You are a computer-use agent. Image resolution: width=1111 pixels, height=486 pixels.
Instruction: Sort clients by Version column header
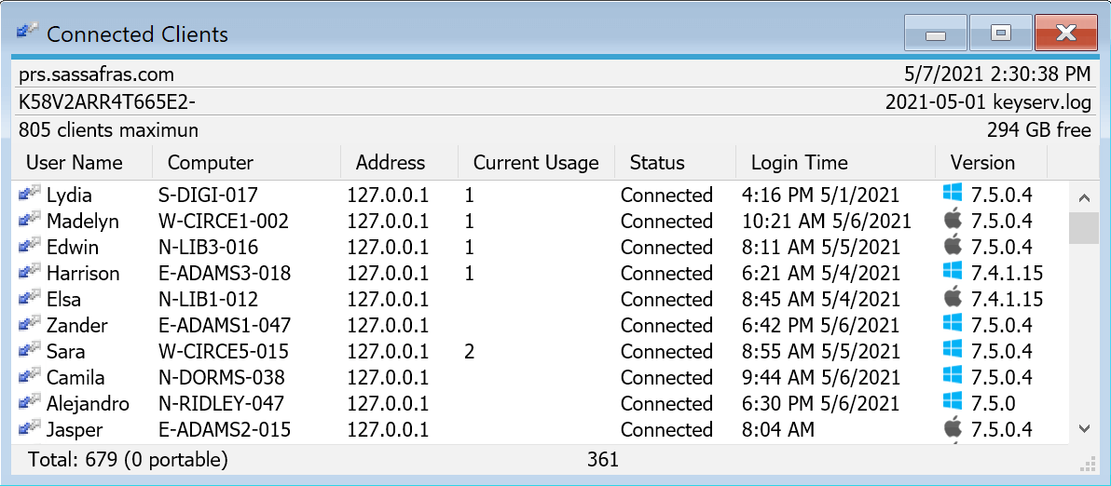[982, 162]
